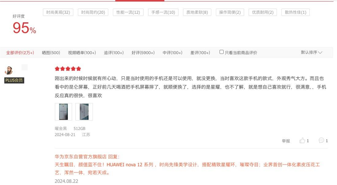The height and width of the screenshot is (185, 337).
Task: Switch to 视频晒单(100+) tab
Action: (82, 53)
